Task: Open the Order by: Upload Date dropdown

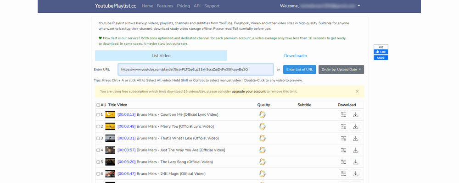Action: tap(341, 70)
